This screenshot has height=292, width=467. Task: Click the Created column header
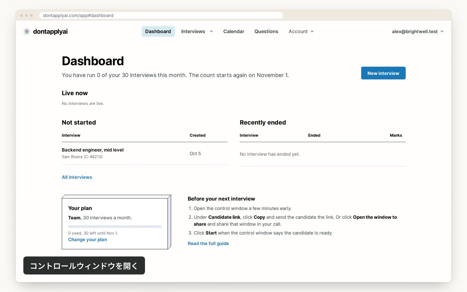point(198,135)
